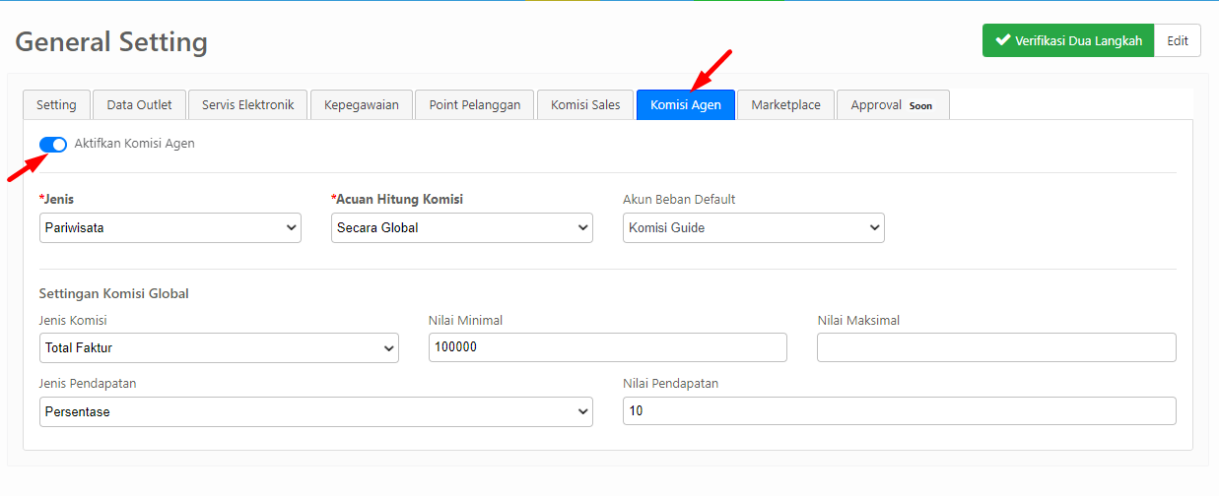Open Jenis Pendapatan dropdown showing Persentase
The width and height of the screenshot is (1219, 496).
[316, 411]
